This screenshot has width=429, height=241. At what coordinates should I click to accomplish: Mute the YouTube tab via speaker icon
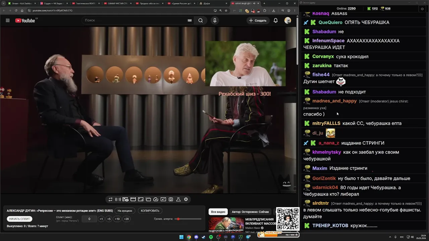(x=254, y=3)
